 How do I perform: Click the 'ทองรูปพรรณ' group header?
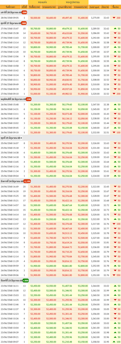click(73, 2)
